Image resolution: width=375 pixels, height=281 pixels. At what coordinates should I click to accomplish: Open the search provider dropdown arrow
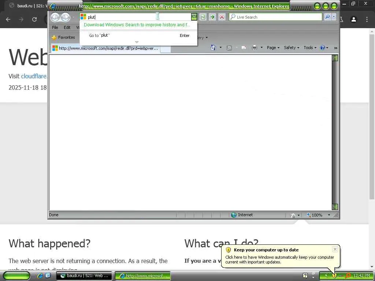click(334, 17)
